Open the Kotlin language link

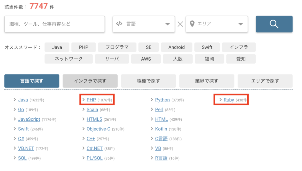tap(161, 129)
